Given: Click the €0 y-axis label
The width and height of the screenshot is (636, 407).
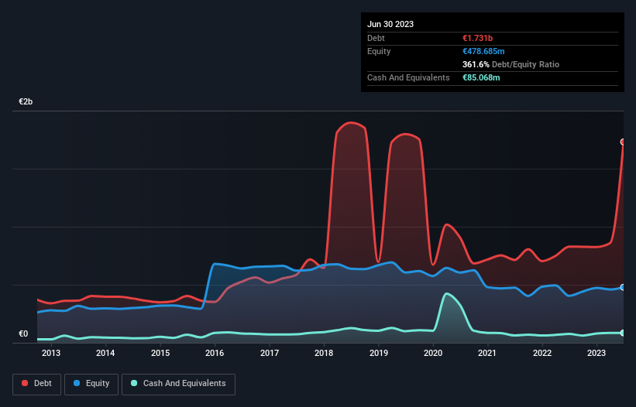Looking at the screenshot, I should (23, 333).
